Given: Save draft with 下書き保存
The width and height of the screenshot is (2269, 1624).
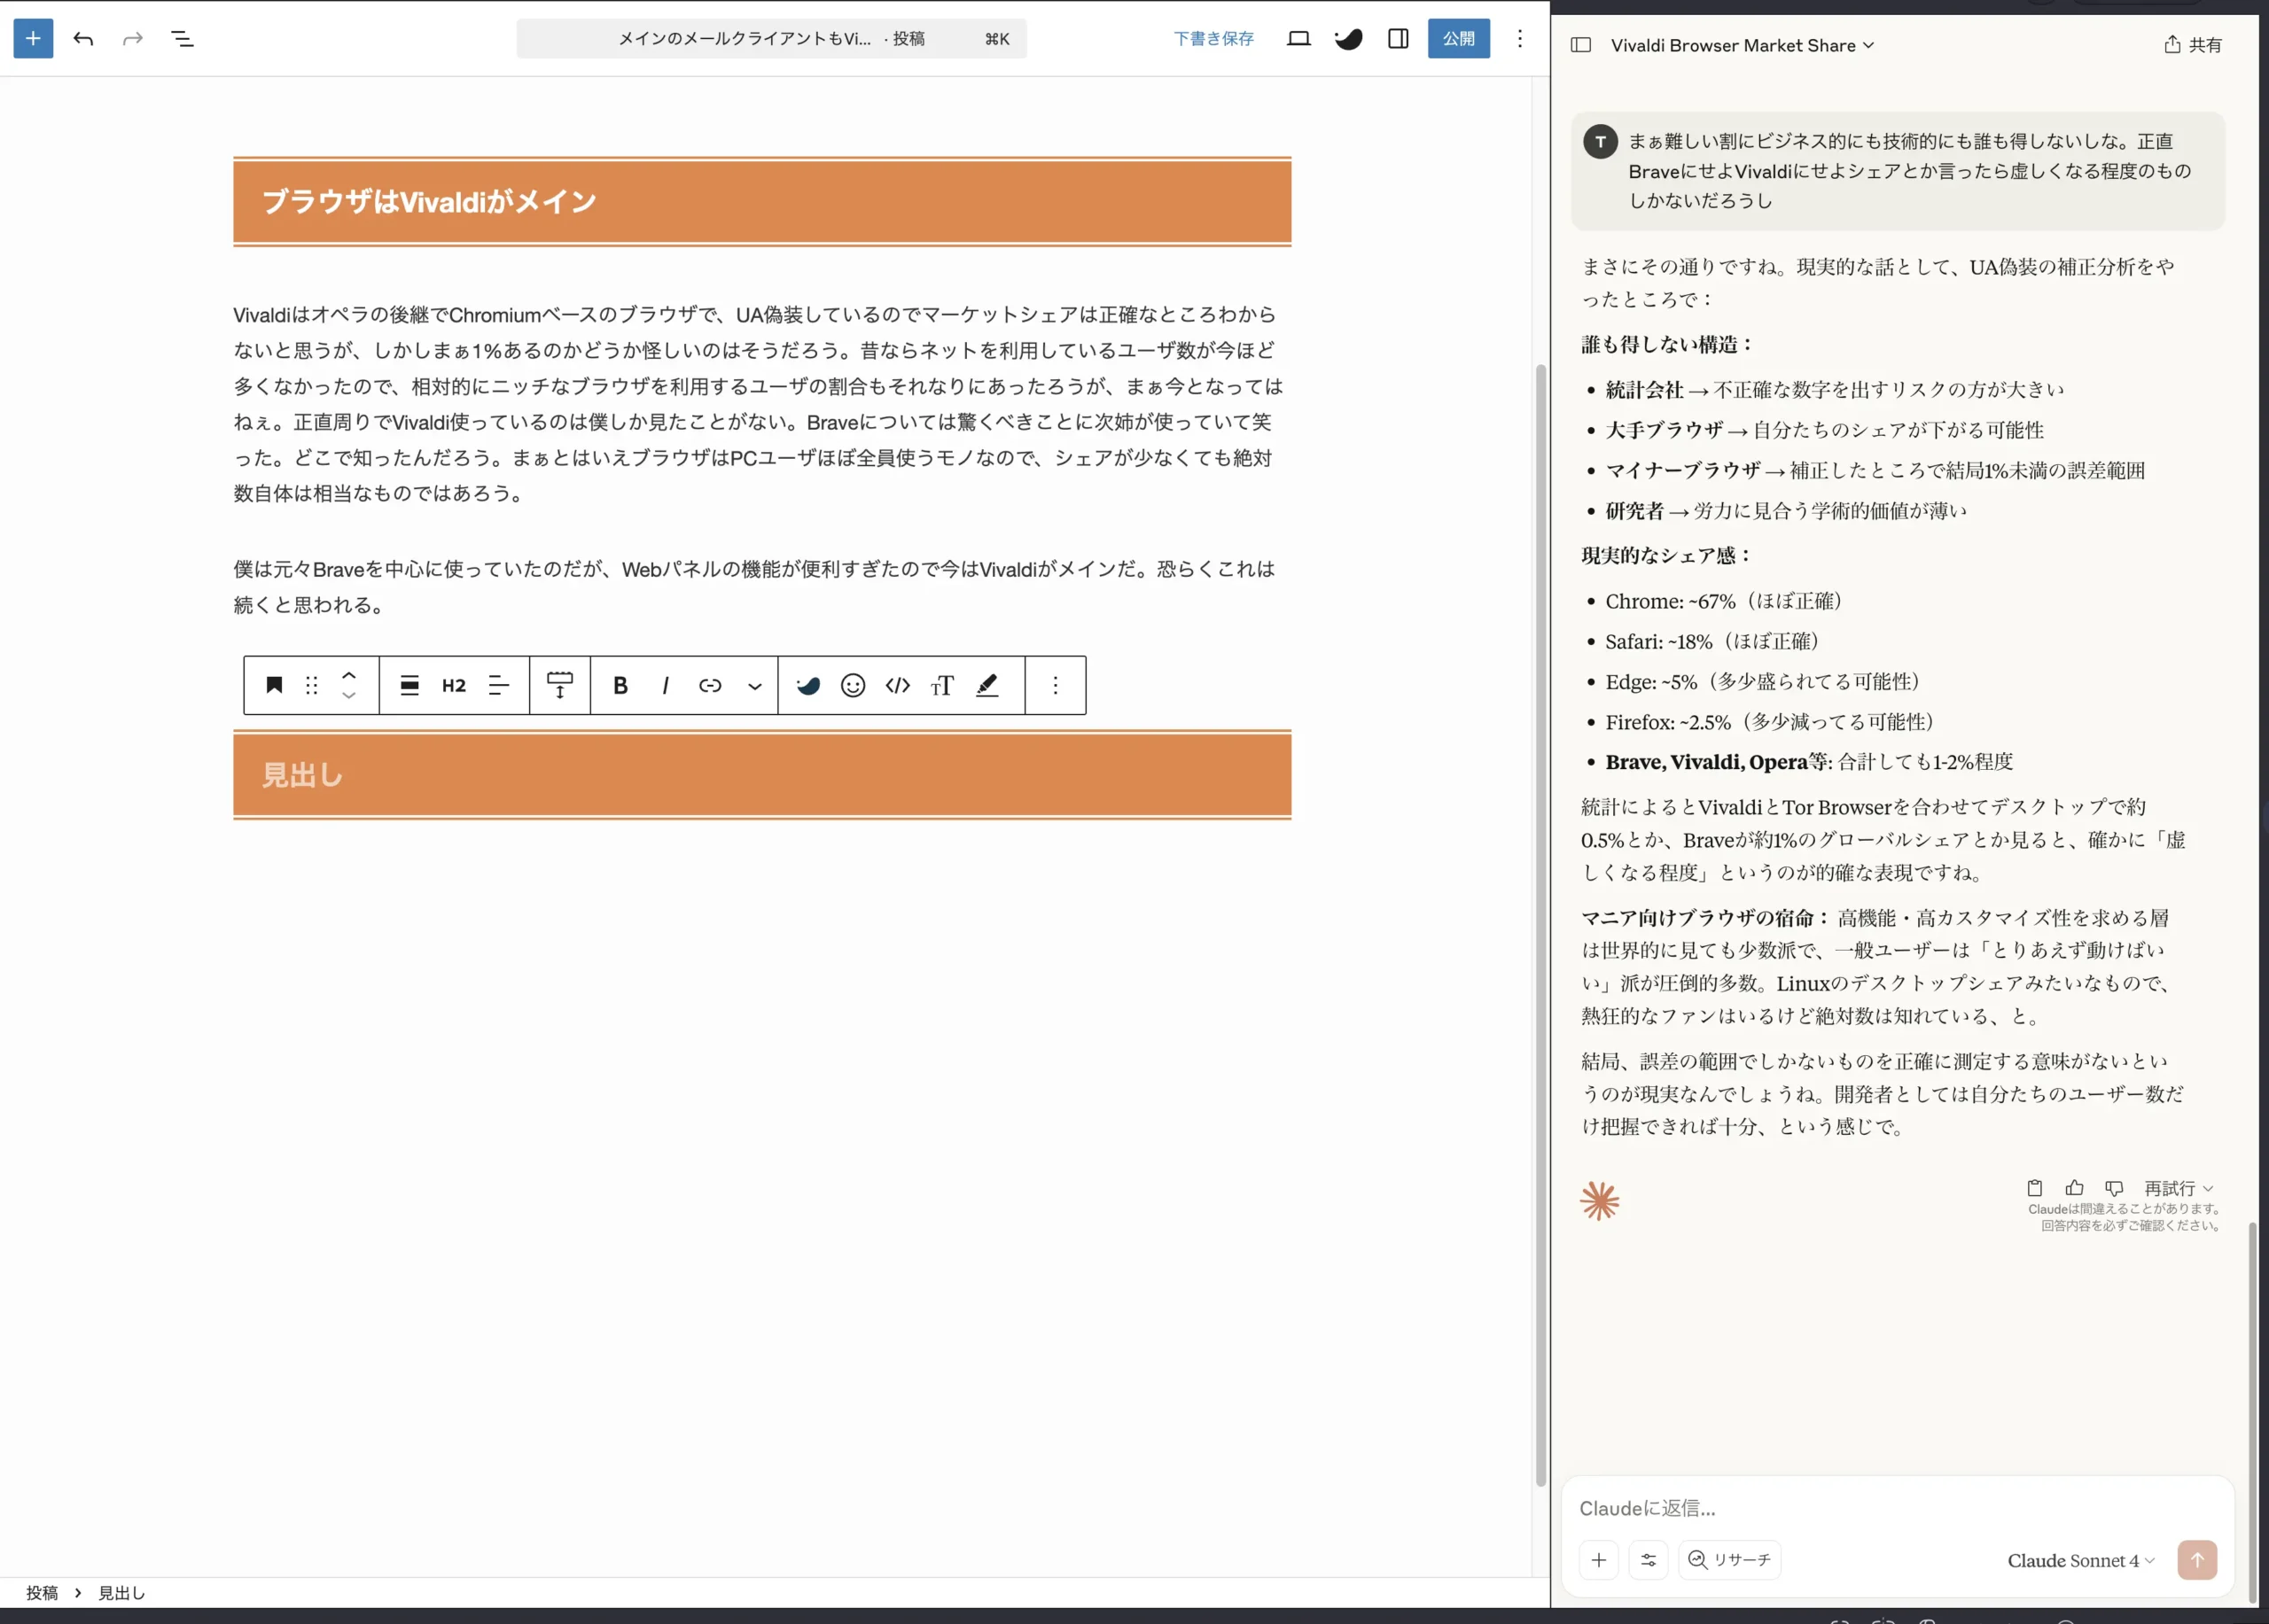Looking at the screenshot, I should pyautogui.click(x=1213, y=38).
